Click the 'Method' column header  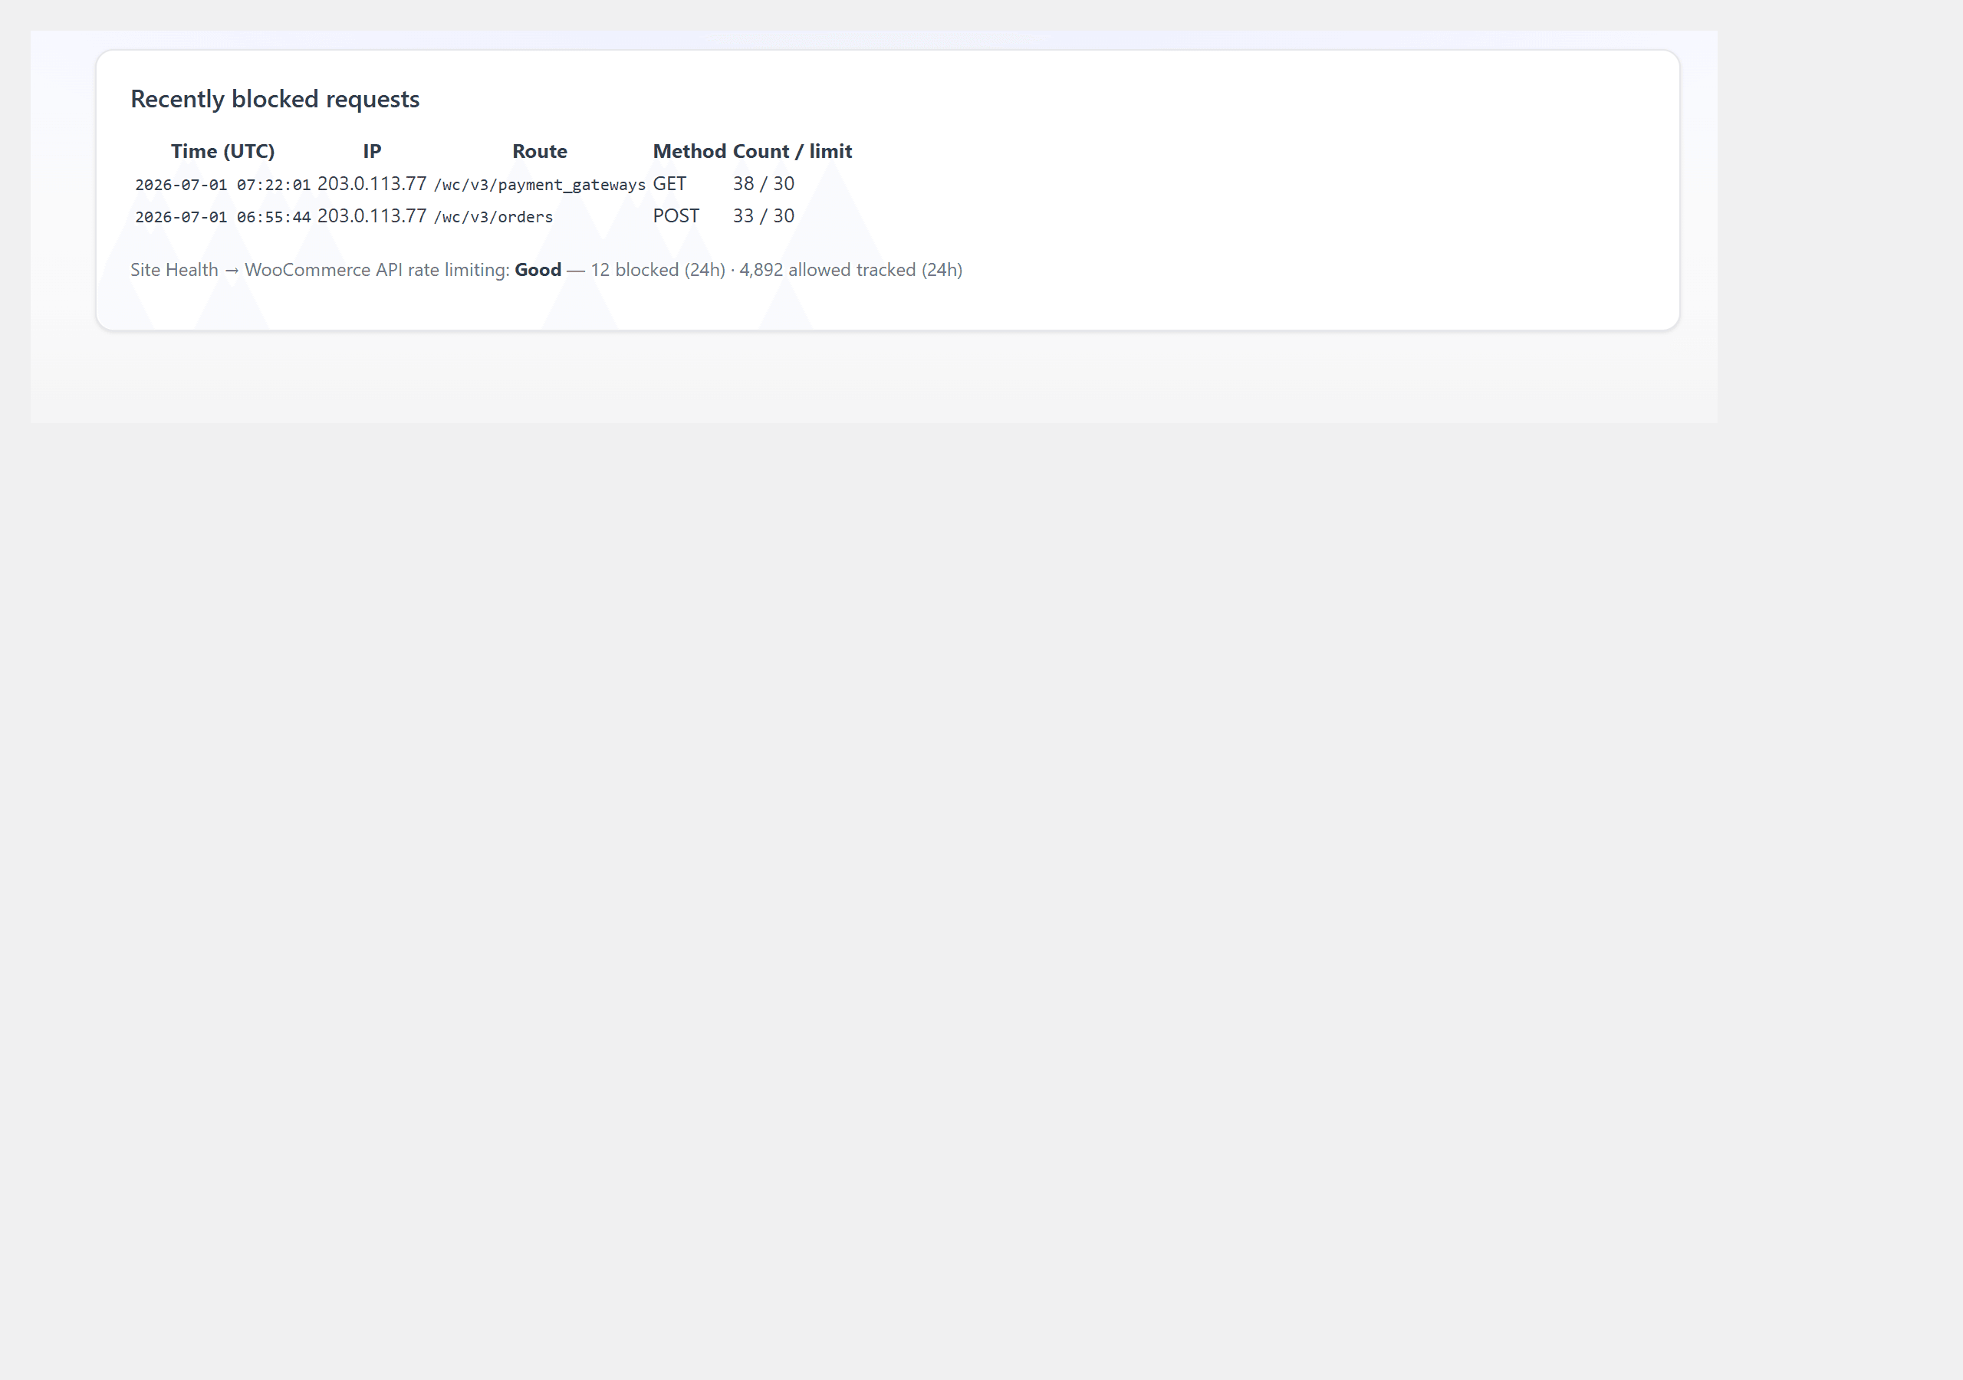pyautogui.click(x=689, y=151)
